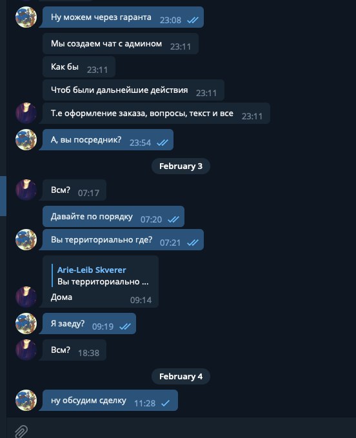Click avatar beside 'Всм?' 18:38 message
Viewport: 356px width, 438px height.
(x=26, y=350)
